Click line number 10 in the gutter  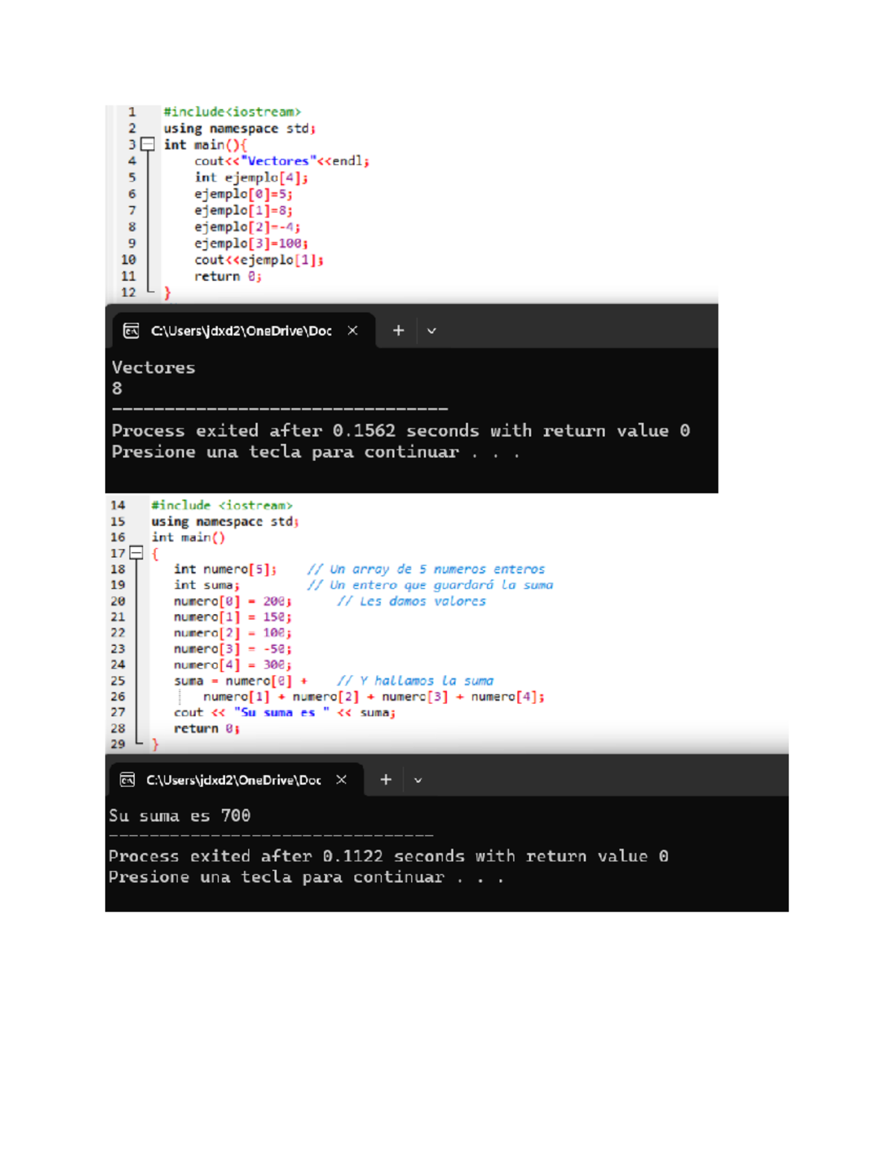click(x=128, y=259)
